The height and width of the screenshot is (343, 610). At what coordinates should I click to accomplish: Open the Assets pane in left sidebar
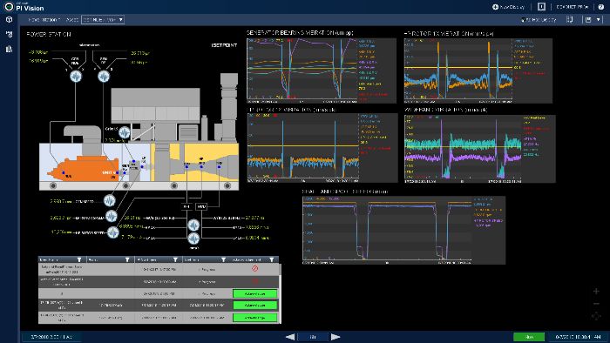click(9, 19)
